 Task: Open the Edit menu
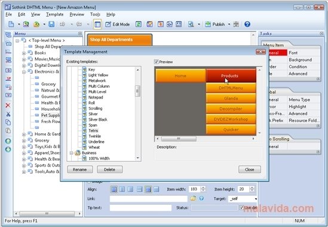tap(22, 14)
